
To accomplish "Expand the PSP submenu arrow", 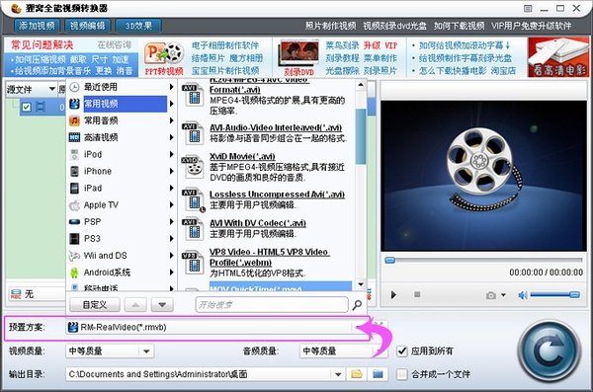I will (171, 221).
